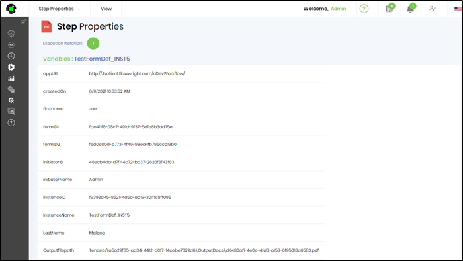
Task: Open the Step Properties menu
Action: click(56, 9)
